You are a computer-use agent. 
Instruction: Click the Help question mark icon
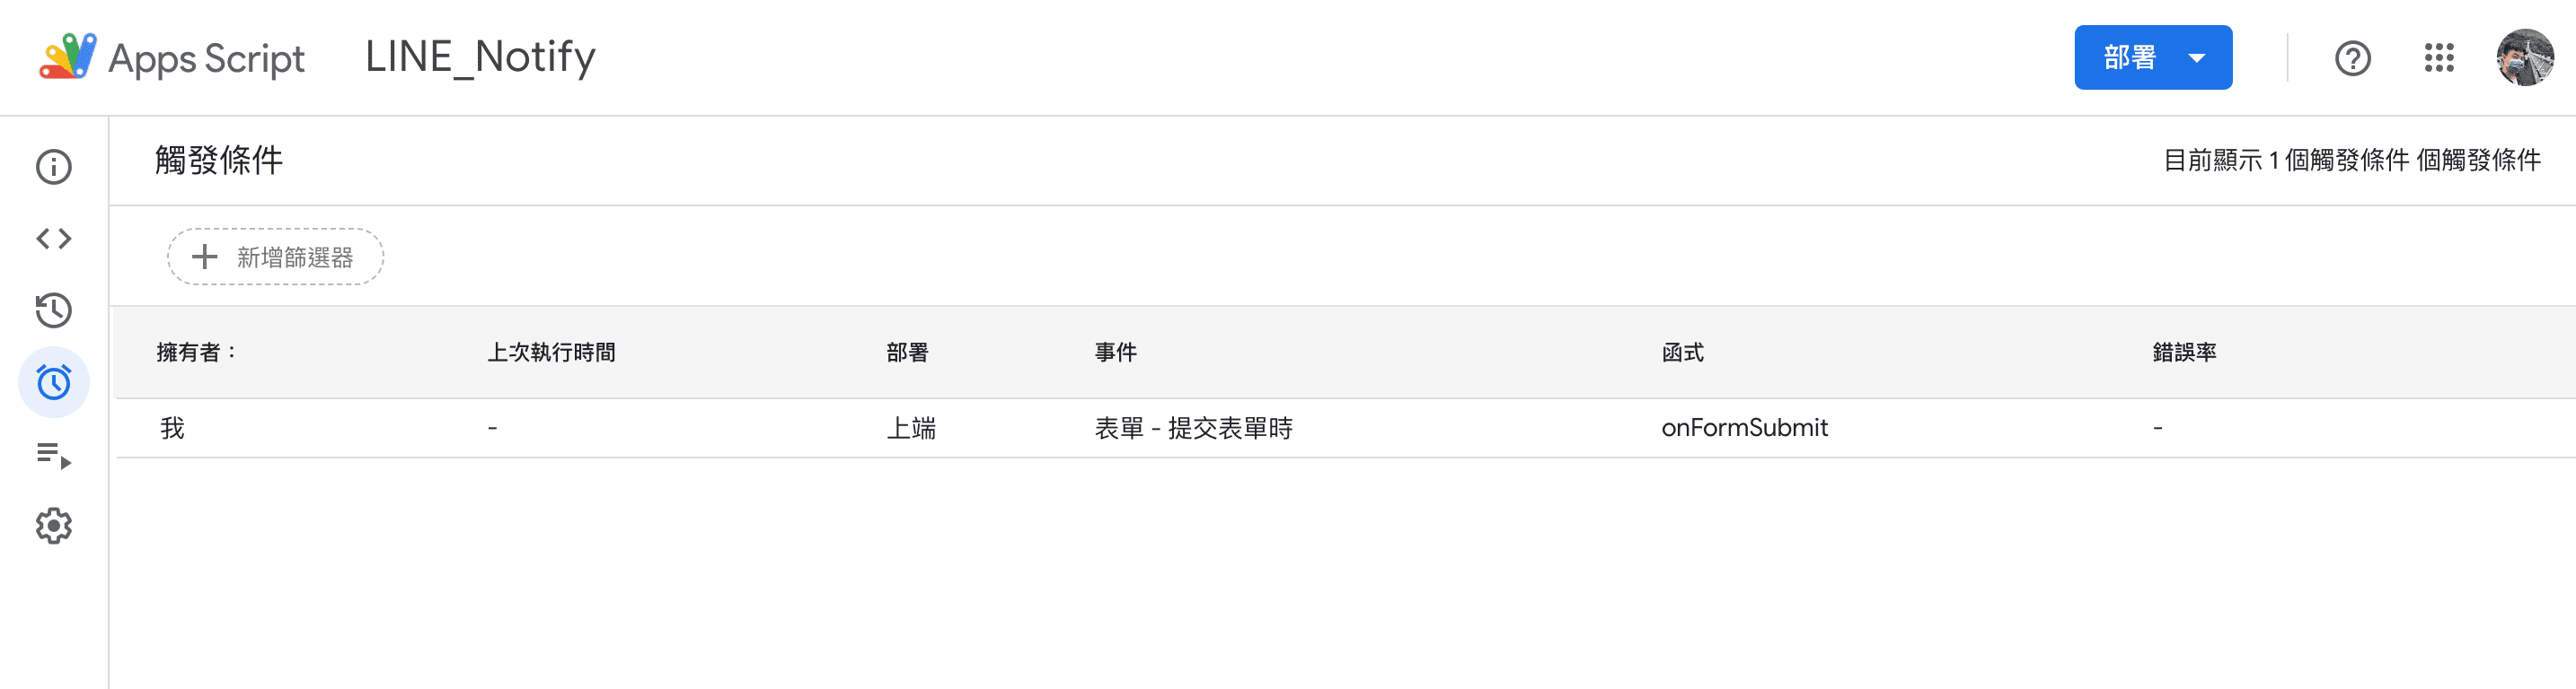coord(2352,58)
